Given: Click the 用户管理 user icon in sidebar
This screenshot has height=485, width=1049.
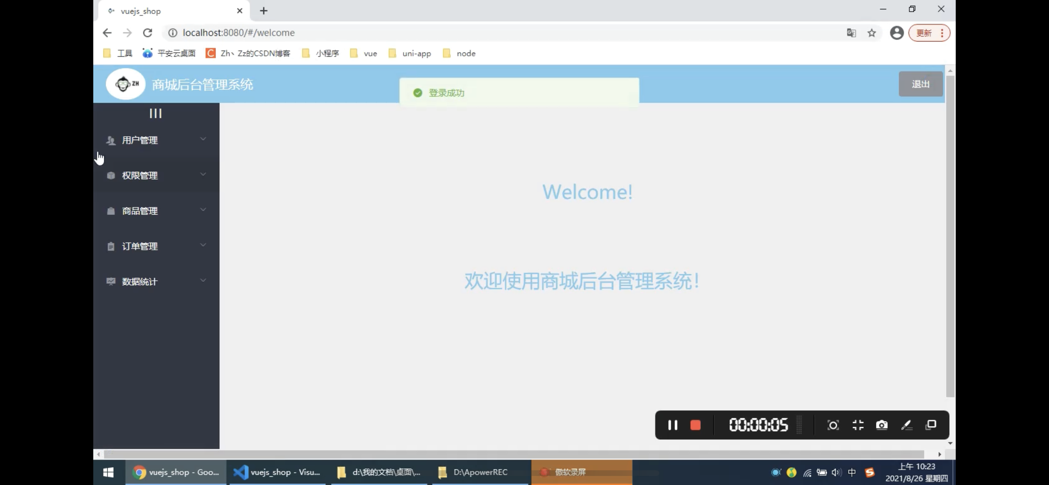Looking at the screenshot, I should tap(111, 141).
